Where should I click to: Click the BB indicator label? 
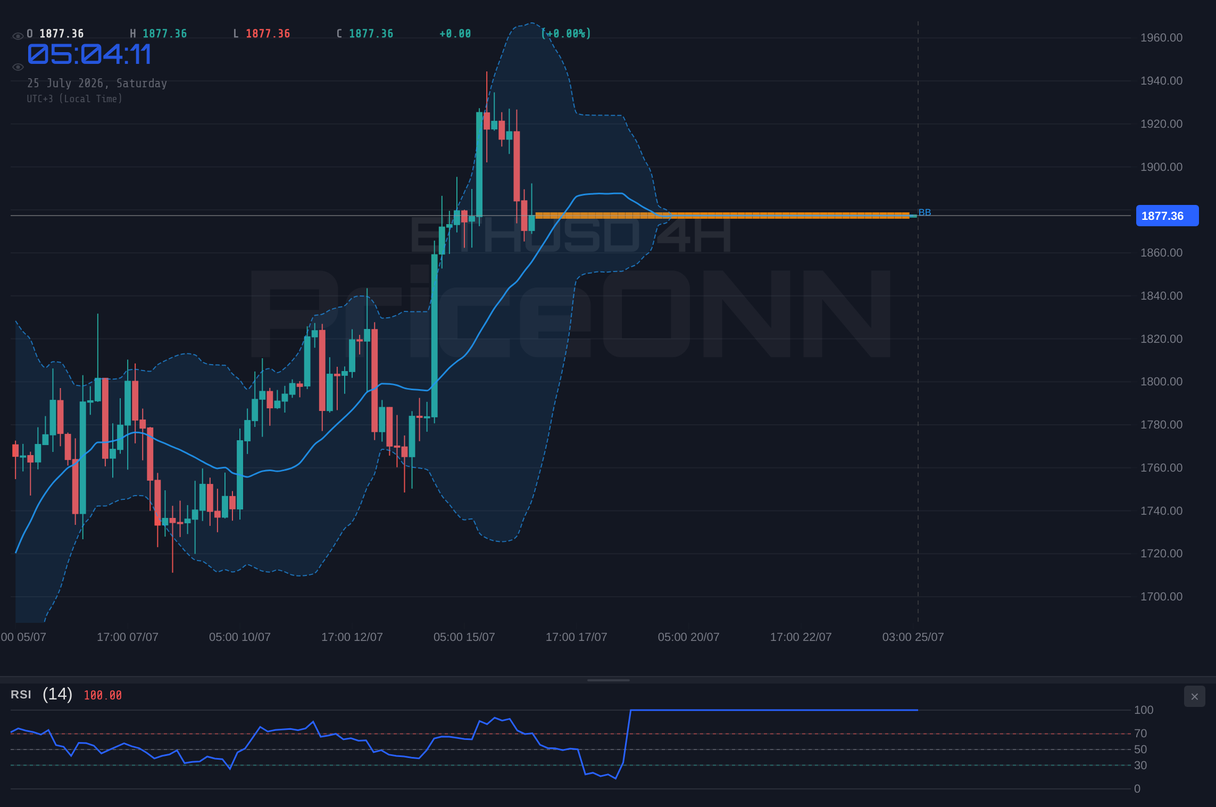(925, 212)
